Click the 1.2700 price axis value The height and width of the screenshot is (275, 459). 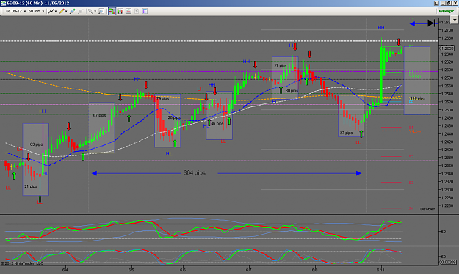tap(447, 30)
